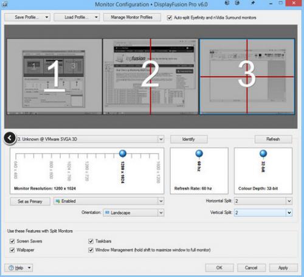The height and width of the screenshot is (277, 304).
Task: Click the 1600 x 1200 resolution label
Action: coord(158,172)
